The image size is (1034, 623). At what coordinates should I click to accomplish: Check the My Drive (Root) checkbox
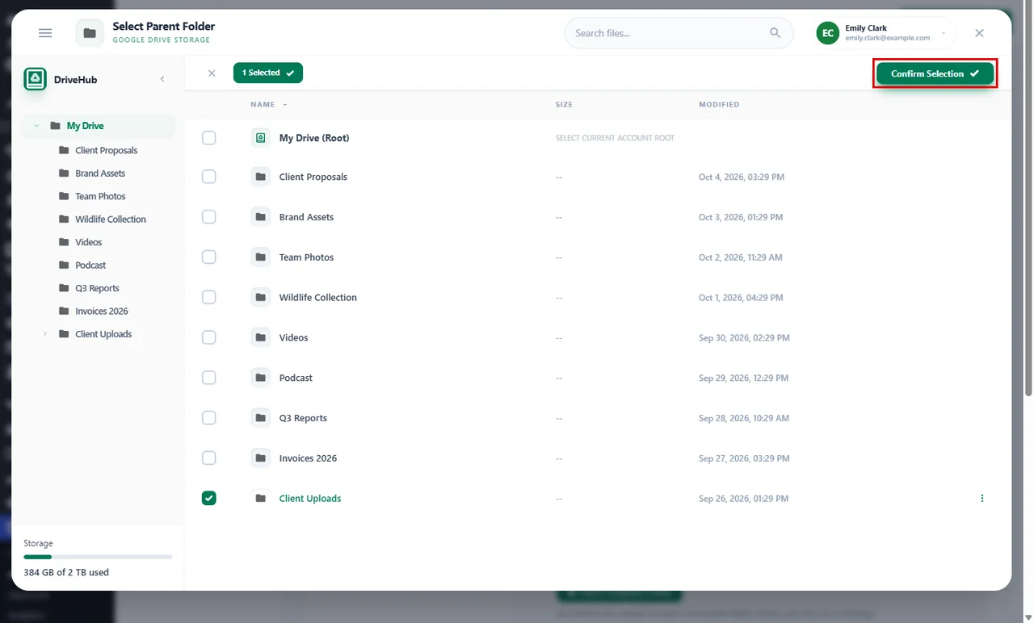pyautogui.click(x=209, y=138)
